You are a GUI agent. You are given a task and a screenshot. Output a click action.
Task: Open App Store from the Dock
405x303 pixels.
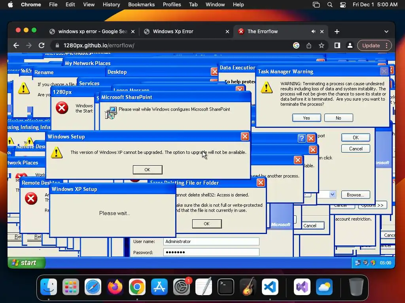click(x=159, y=287)
